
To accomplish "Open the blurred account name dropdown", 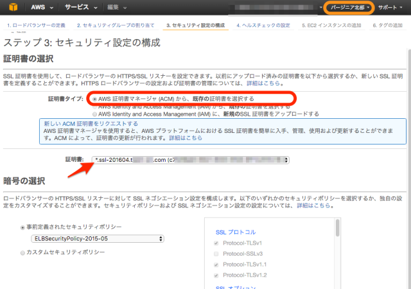I will coord(275,7).
